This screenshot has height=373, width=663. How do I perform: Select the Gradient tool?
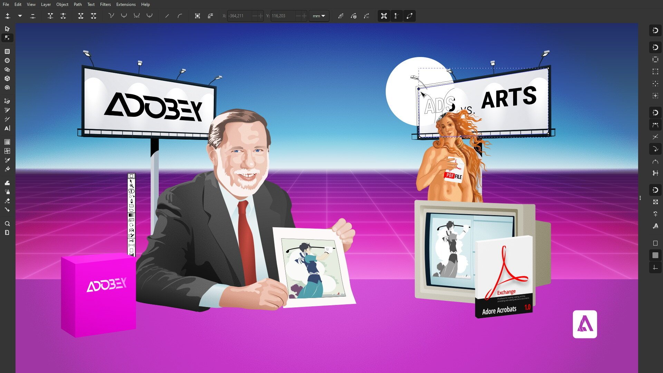click(x=7, y=142)
